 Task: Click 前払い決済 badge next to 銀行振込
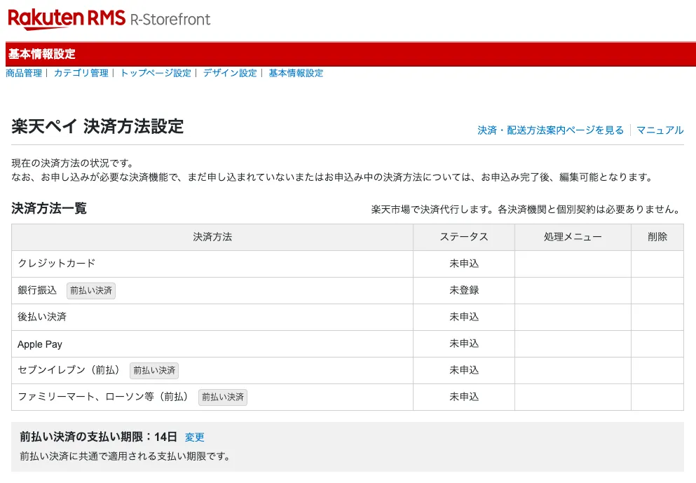tap(91, 291)
